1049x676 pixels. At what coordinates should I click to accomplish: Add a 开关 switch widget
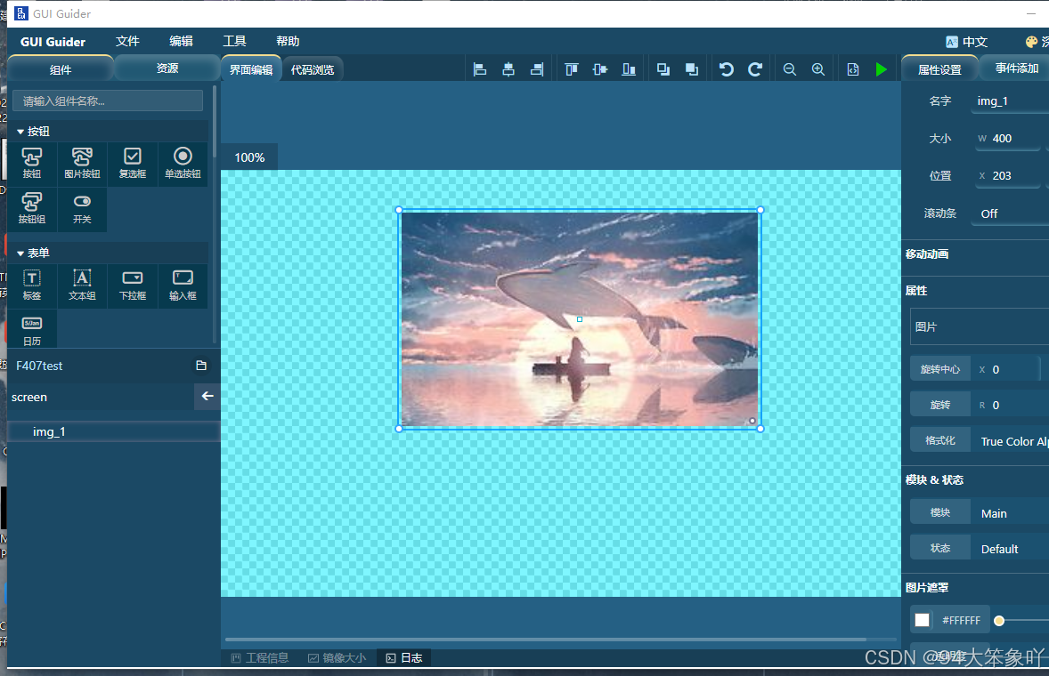82,209
